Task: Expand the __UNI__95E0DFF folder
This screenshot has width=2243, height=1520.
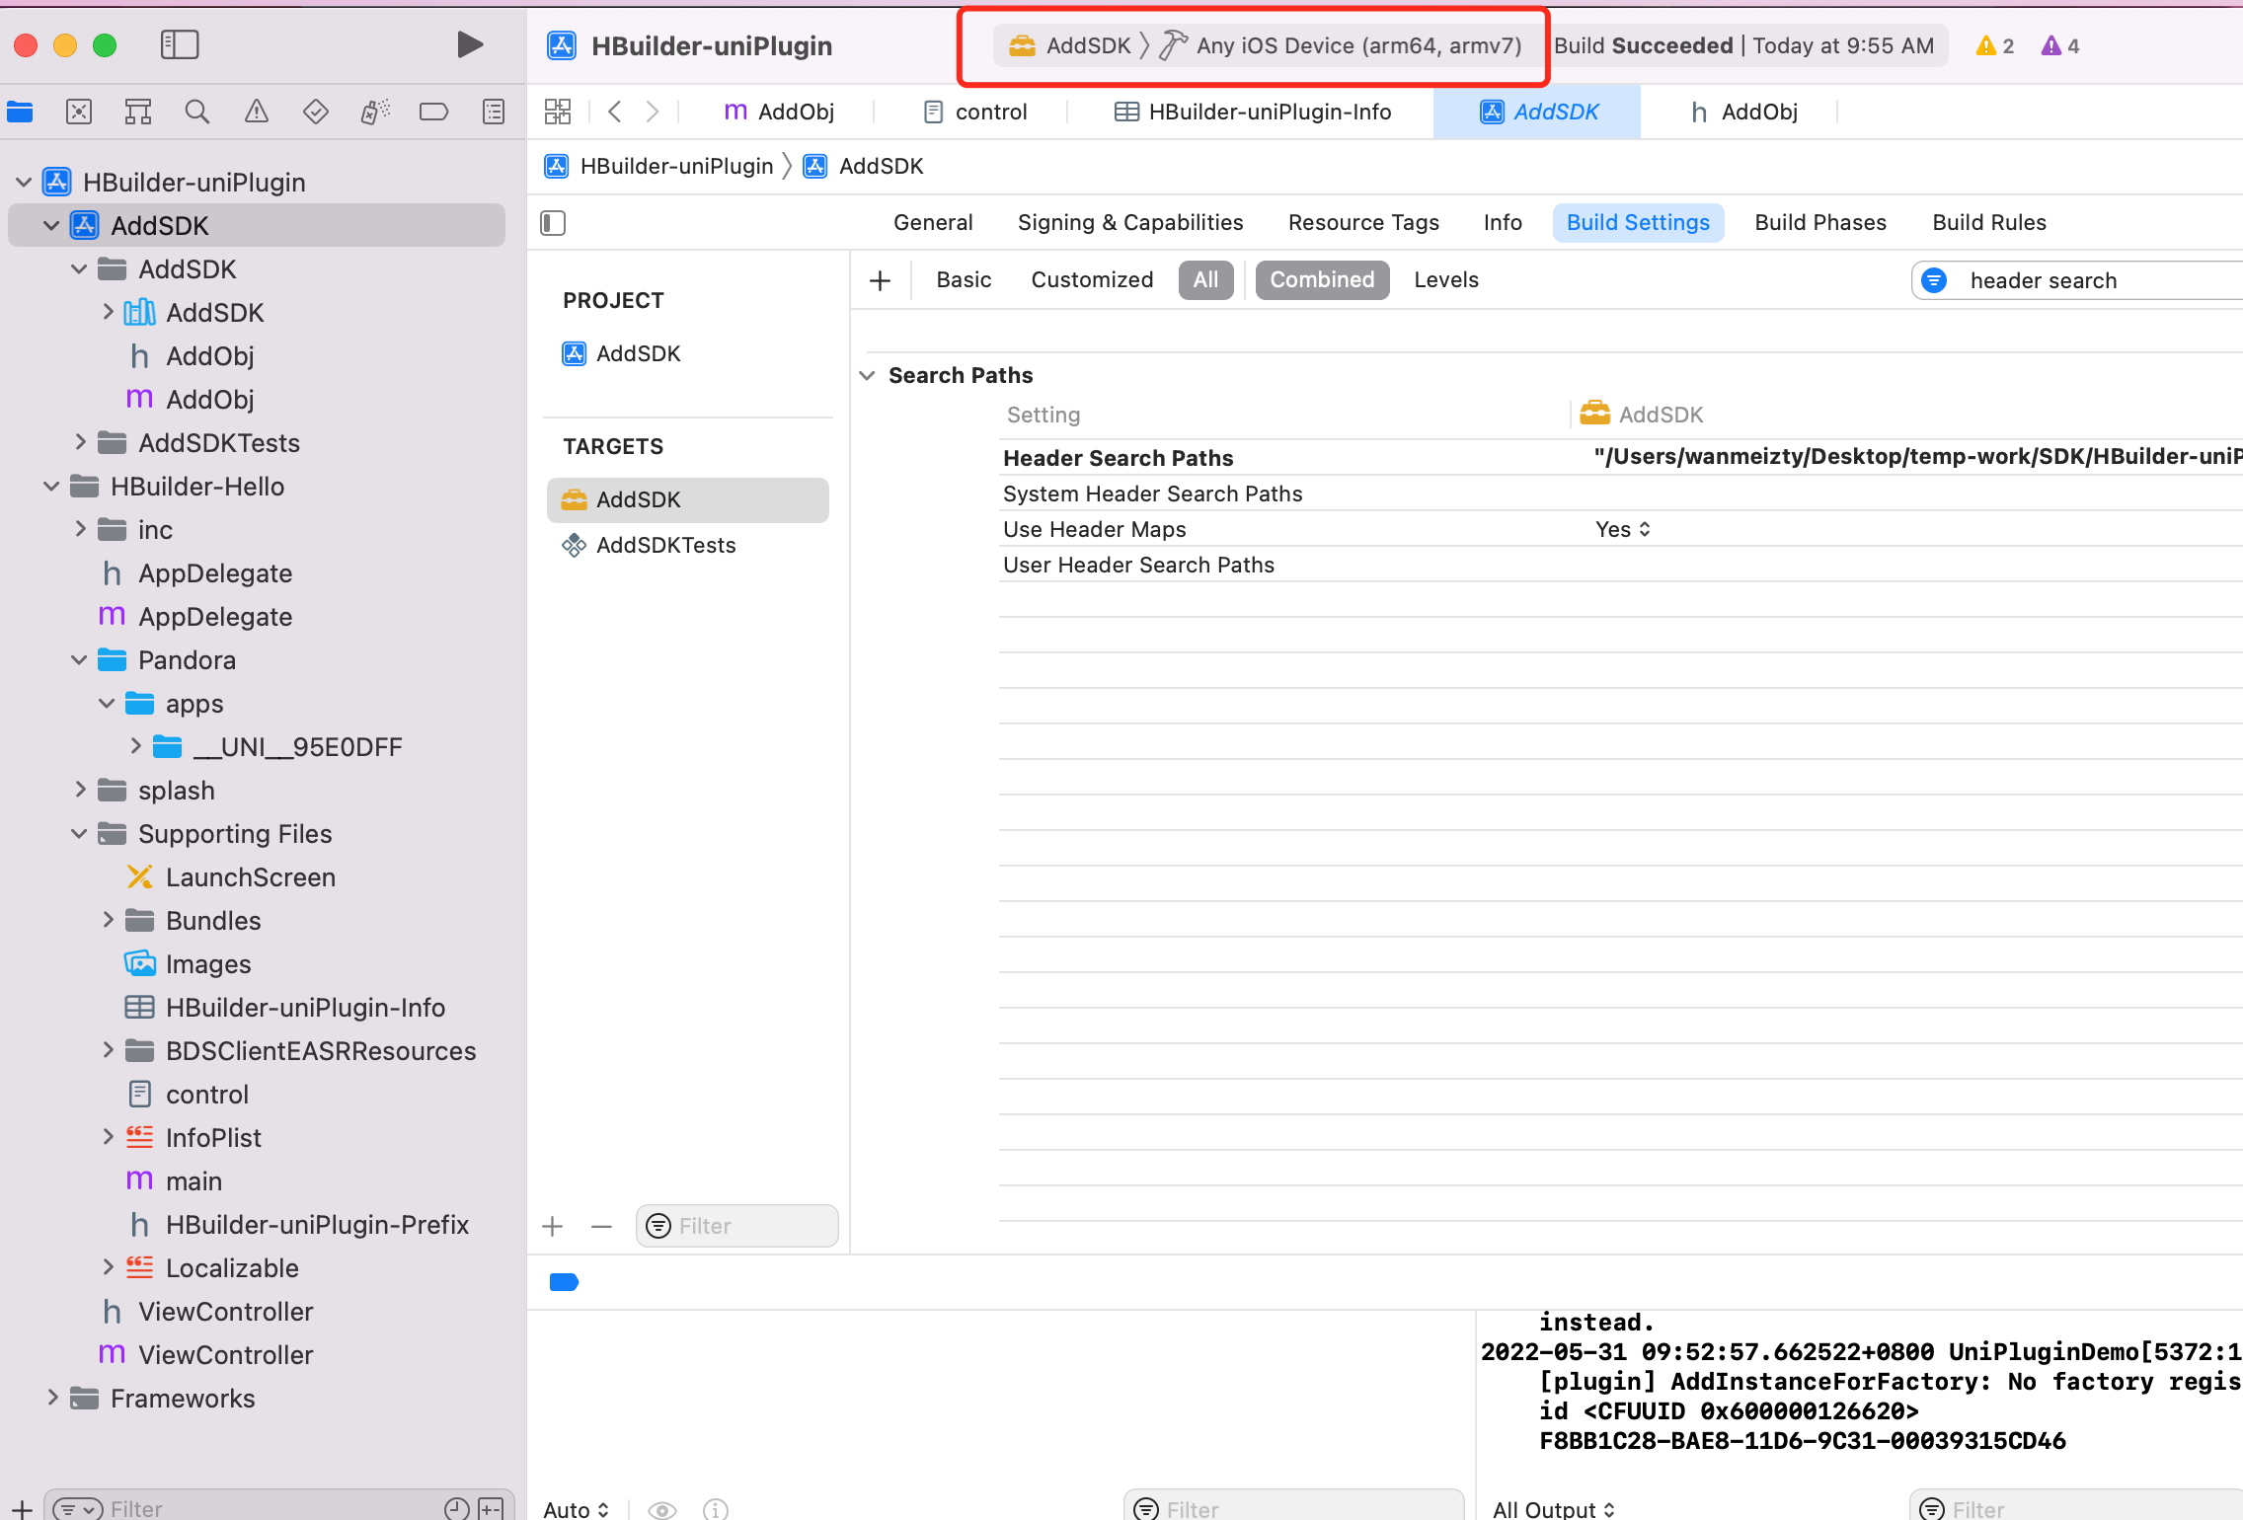Action: point(136,747)
